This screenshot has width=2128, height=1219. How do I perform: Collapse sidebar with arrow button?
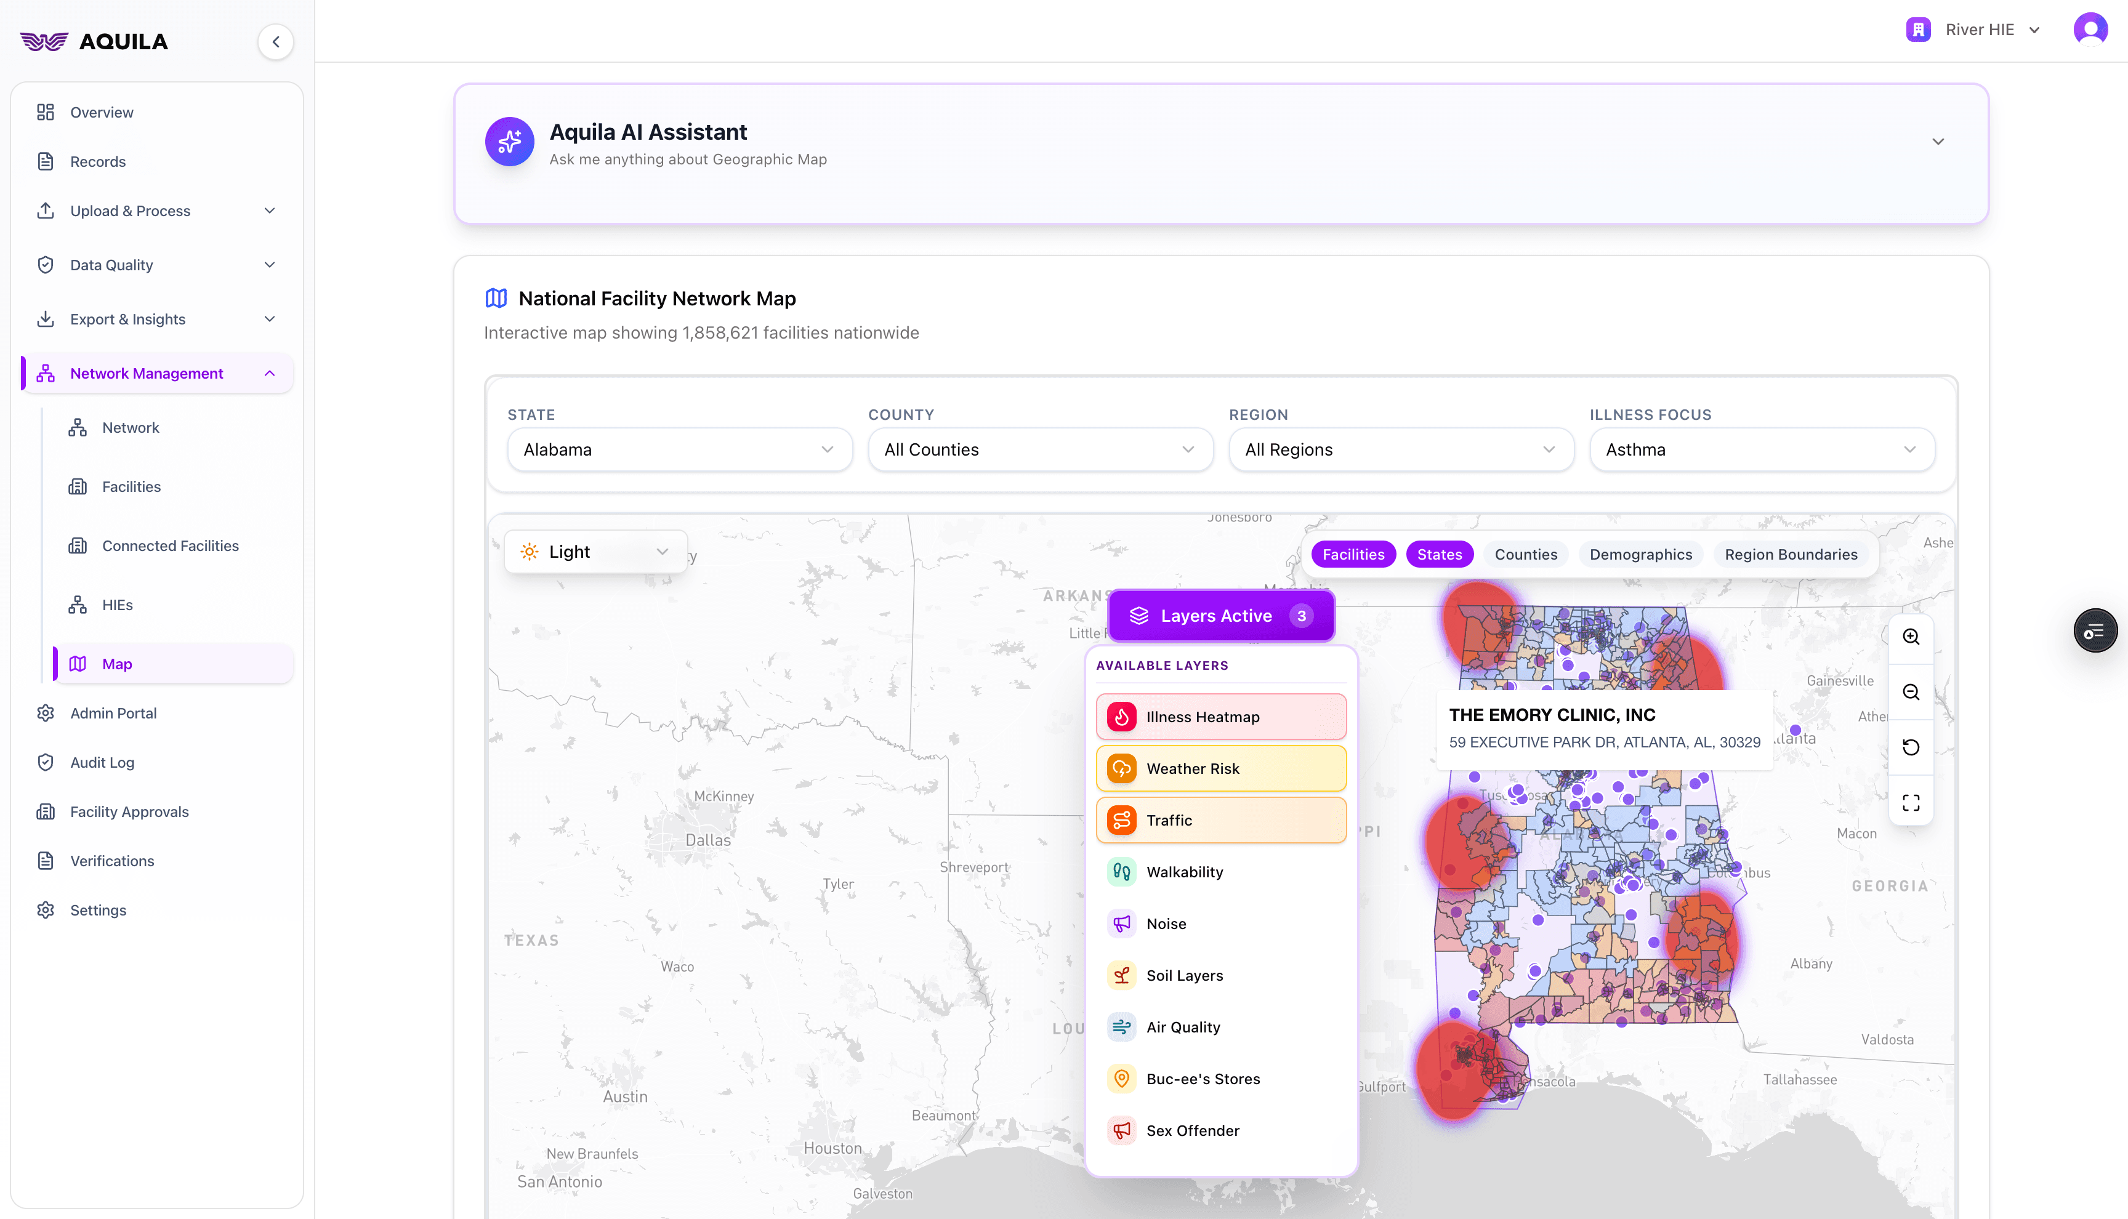coord(275,42)
